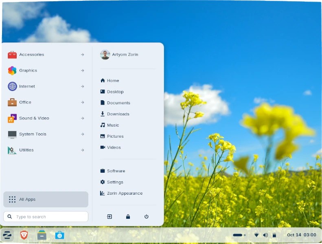Open the network tray indicator
Viewport: 322px width, 244px height.
(x=256, y=235)
